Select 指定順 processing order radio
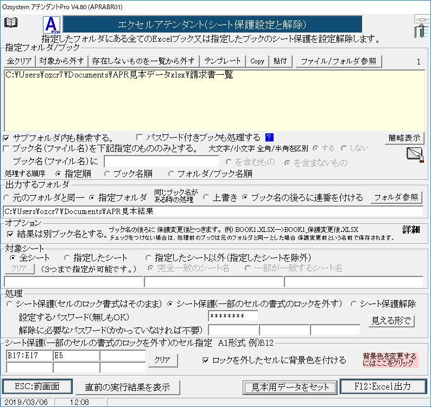Image resolution: width=431 pixels, height=407 pixels. coord(58,174)
